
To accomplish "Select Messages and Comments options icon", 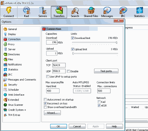I will tap(5, 80).
